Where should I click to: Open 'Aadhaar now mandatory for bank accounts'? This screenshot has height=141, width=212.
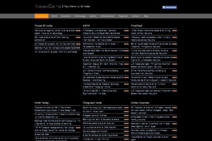pyautogui.click(x=58, y=122)
